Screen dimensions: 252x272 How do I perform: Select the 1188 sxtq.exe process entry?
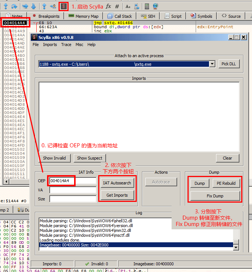pyautogui.click(x=124, y=64)
